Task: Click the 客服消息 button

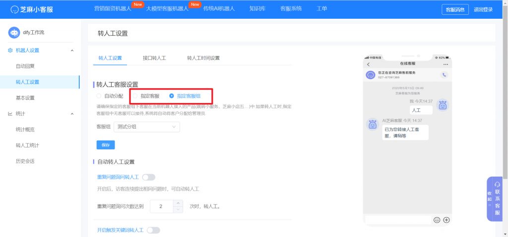Action: pyautogui.click(x=455, y=9)
